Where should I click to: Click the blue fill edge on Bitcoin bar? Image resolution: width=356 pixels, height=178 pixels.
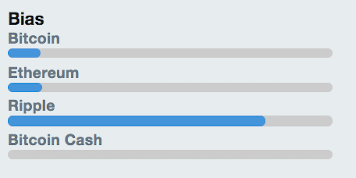[x=40, y=53]
